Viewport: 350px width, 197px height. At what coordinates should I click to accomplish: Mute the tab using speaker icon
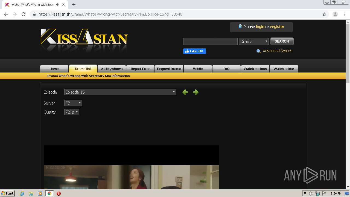[x=57, y=5]
